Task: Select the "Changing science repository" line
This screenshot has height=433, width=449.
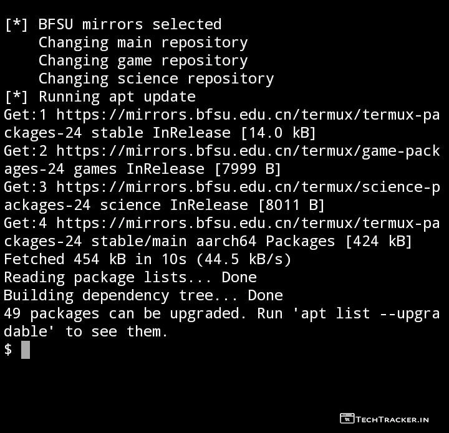Action: 156,79
